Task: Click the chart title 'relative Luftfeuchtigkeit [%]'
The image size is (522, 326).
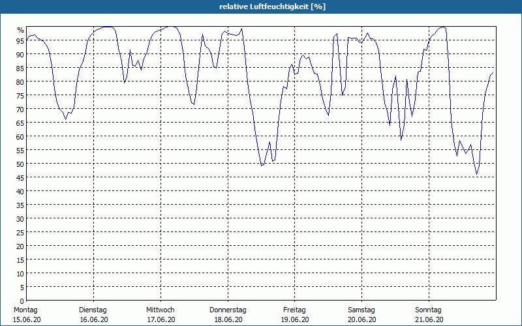Action: click(x=272, y=7)
